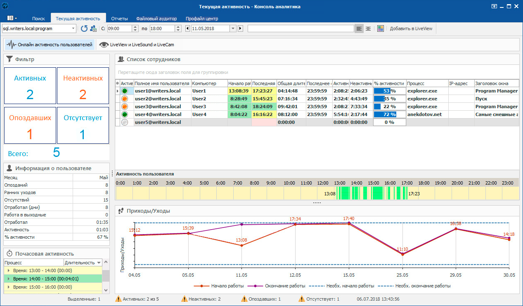Viewport: 523px width, 306px height.
Task: Click the colored palette icon in the toolbar
Action: pos(381,28)
